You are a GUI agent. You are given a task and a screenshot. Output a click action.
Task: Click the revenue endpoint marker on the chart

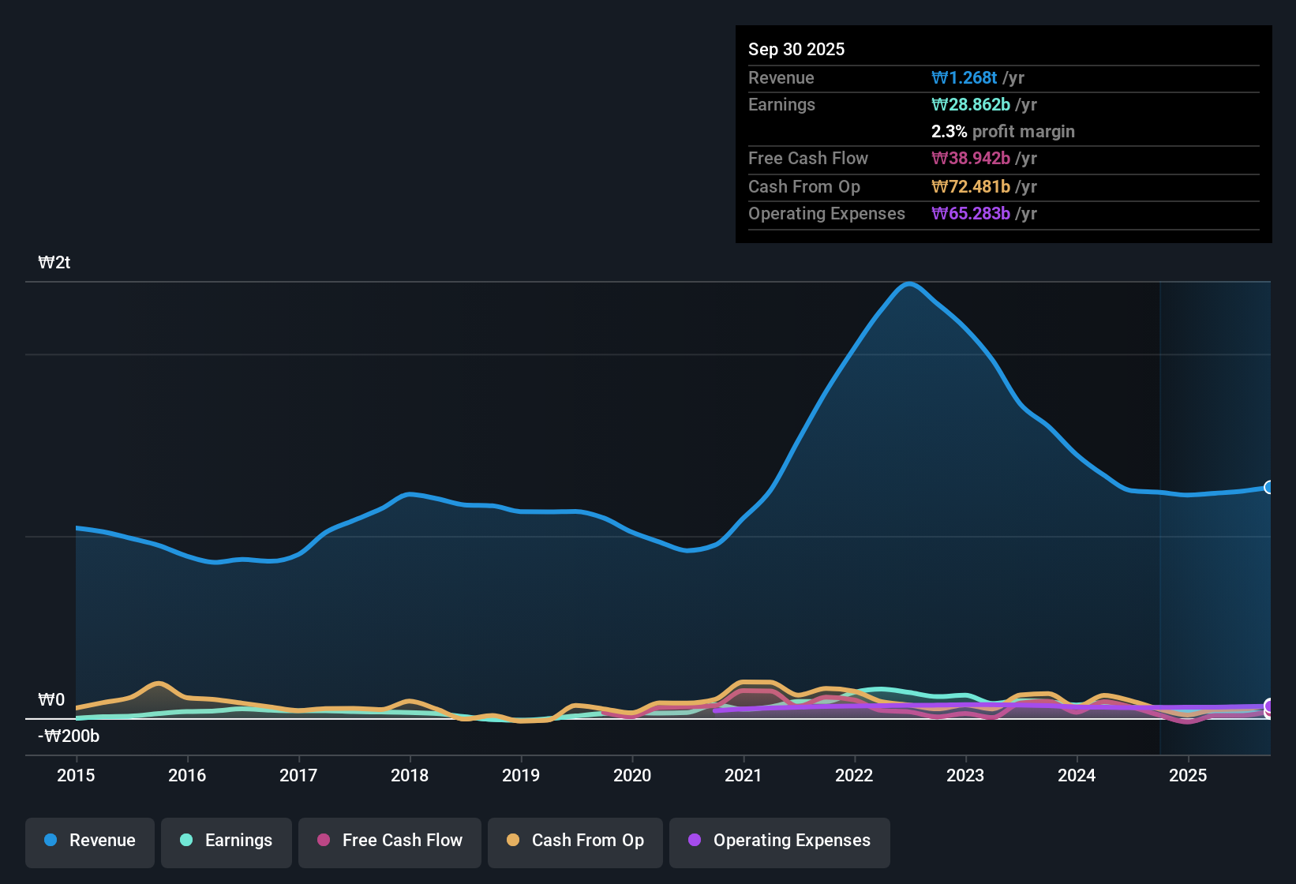(1268, 488)
